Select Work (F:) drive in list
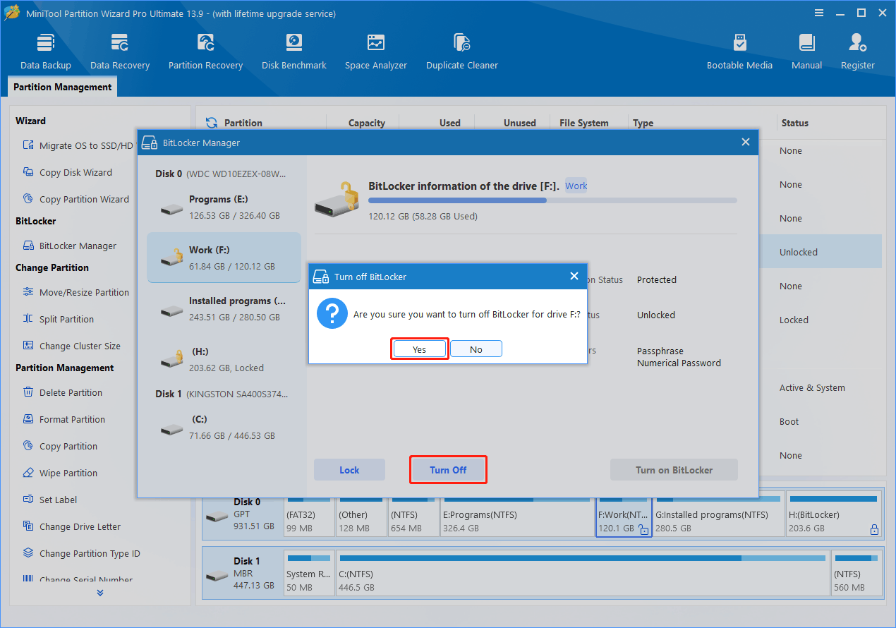896x628 pixels. pos(224,258)
